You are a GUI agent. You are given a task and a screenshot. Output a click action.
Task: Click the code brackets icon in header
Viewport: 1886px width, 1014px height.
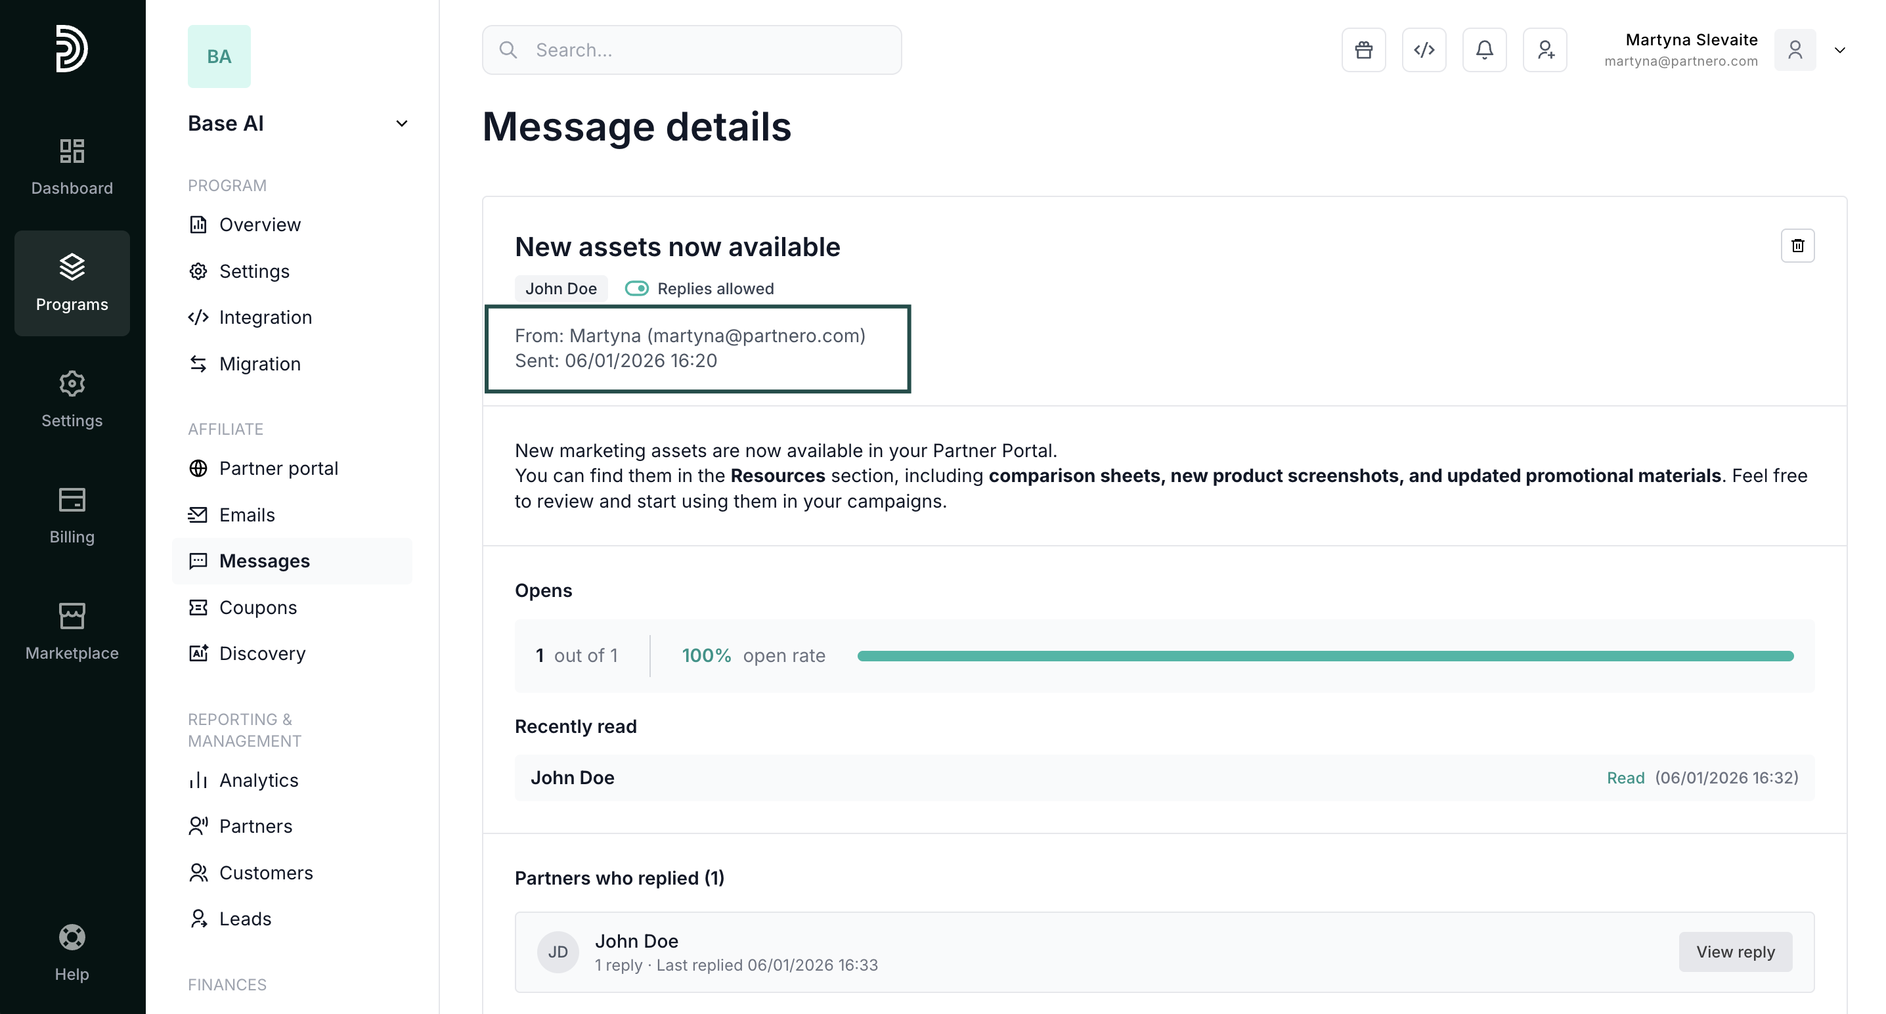click(x=1423, y=50)
